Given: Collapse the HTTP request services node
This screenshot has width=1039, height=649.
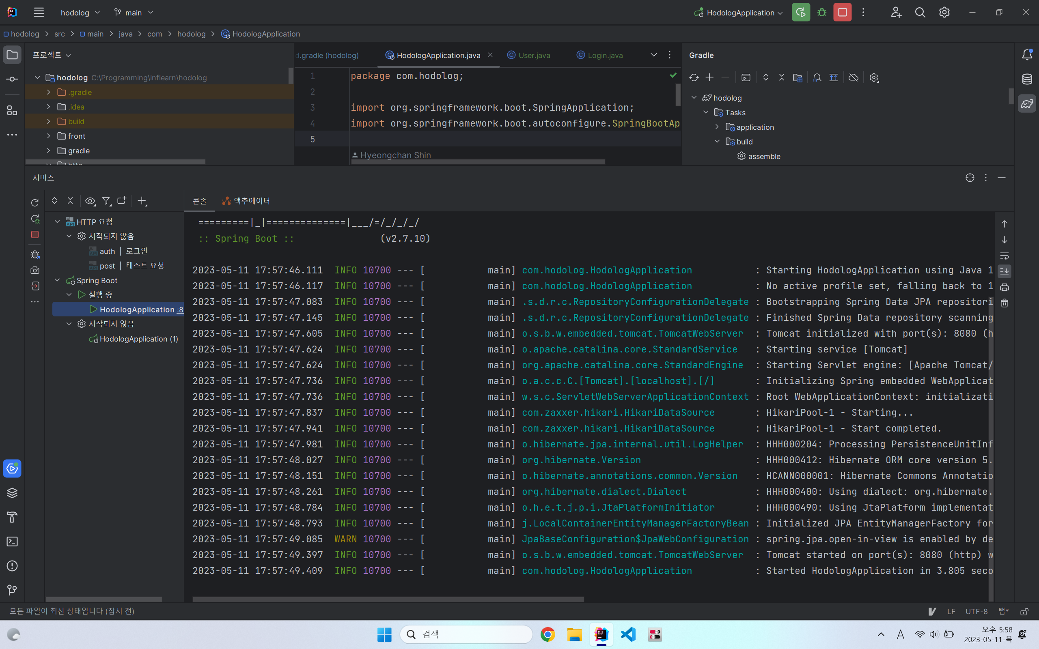Looking at the screenshot, I should 57,222.
